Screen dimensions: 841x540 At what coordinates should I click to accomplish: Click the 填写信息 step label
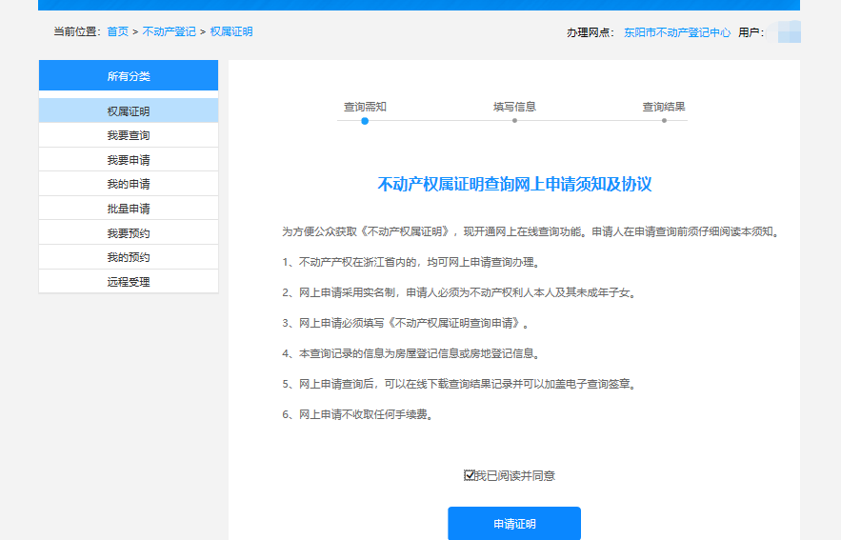coord(515,107)
